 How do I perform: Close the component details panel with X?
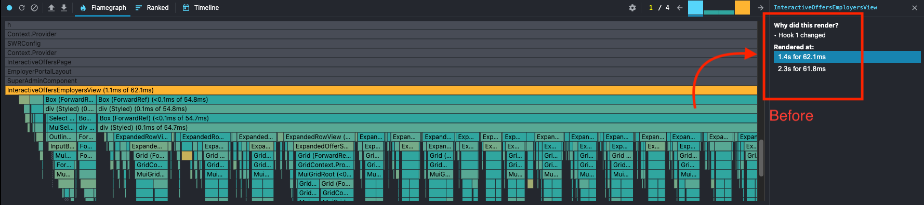915,8
